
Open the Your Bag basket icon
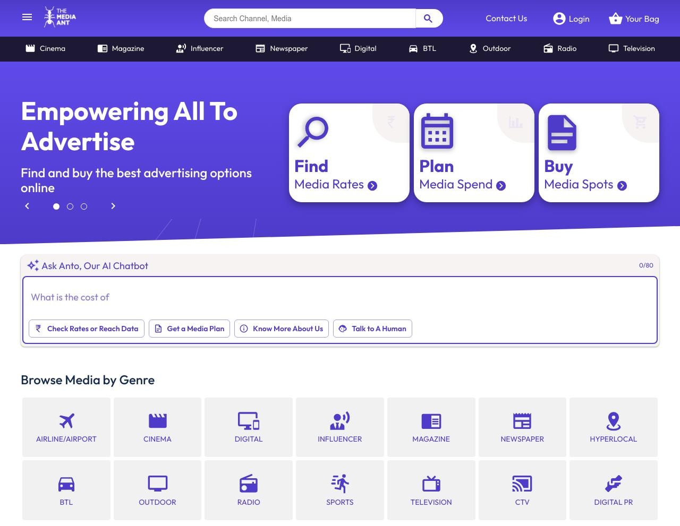coord(615,19)
